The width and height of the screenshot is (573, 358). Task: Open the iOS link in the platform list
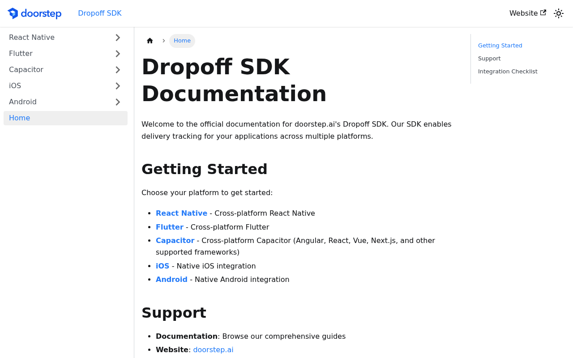(x=162, y=266)
